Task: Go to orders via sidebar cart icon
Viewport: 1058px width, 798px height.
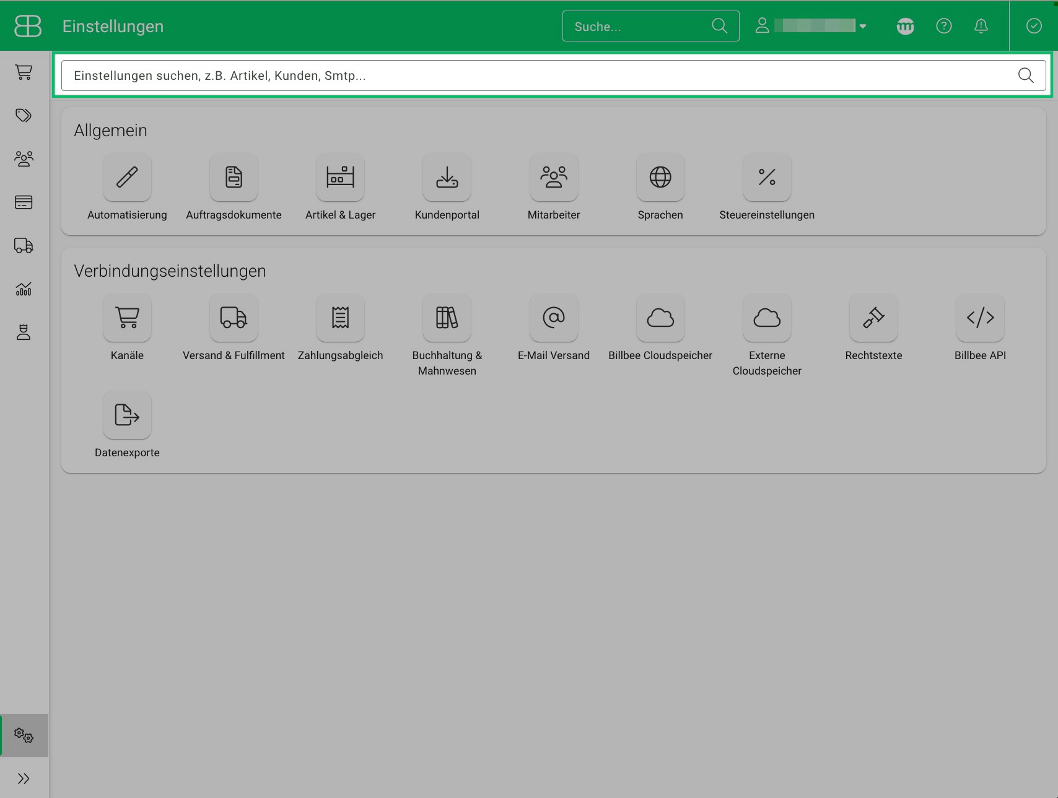Action: [x=24, y=72]
